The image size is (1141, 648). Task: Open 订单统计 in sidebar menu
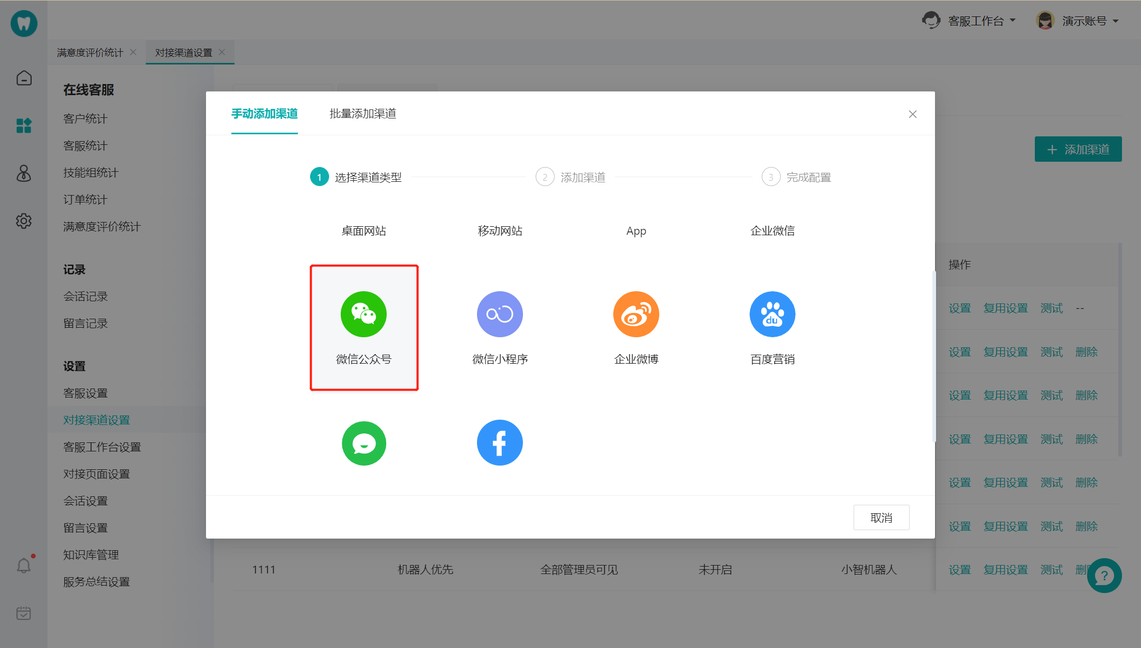85,199
